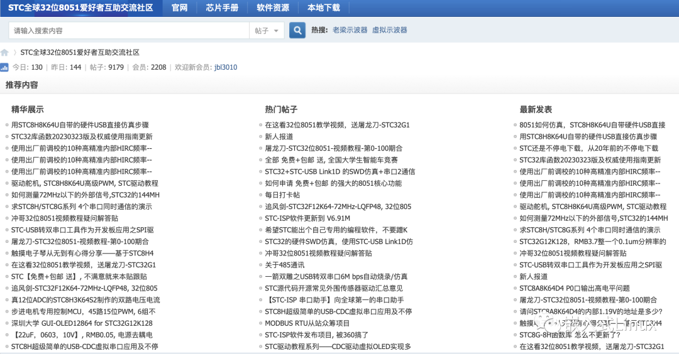The height and width of the screenshot is (354, 679).
Task: Open post 驱动舵机, STC8H8K64U高级PWM in 精华展示
Action: pos(84,183)
